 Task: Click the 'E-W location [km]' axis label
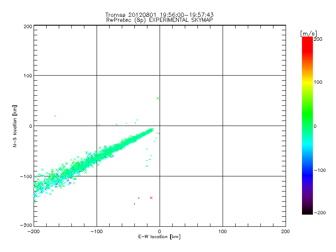(x=159, y=237)
